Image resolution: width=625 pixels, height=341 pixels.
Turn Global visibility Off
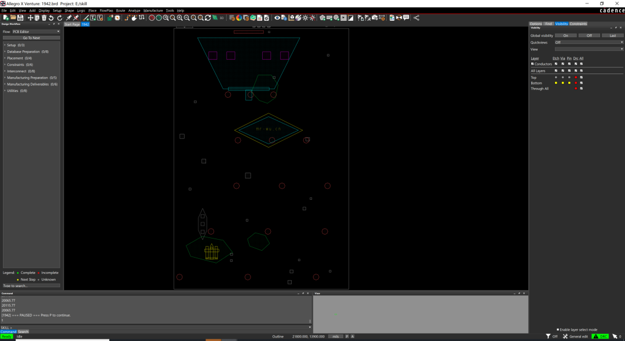pos(589,35)
